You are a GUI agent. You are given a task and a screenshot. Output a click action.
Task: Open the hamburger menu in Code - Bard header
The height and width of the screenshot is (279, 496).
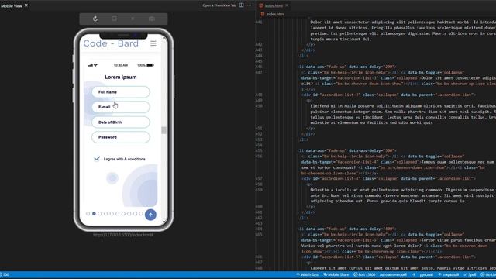coord(153,43)
